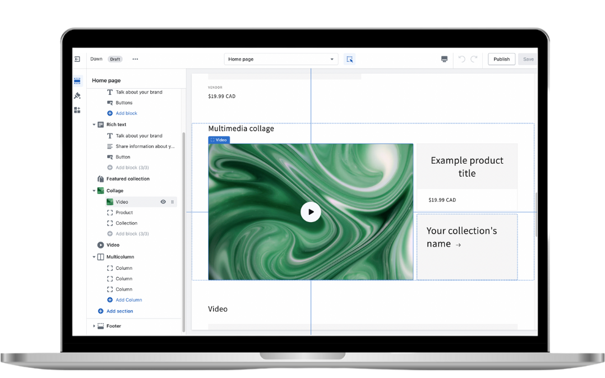Toggle the inspector selection tool icon
Viewport: 605px width, 378px height.
(x=349, y=59)
